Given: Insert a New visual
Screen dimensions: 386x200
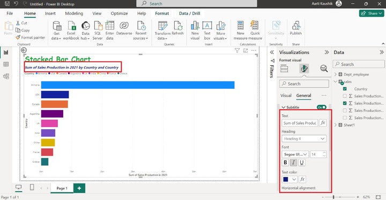Looking at the screenshot, I should (195, 30).
